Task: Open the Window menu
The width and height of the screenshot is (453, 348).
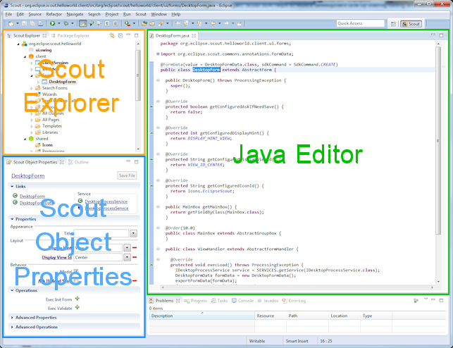Action: click(x=159, y=14)
